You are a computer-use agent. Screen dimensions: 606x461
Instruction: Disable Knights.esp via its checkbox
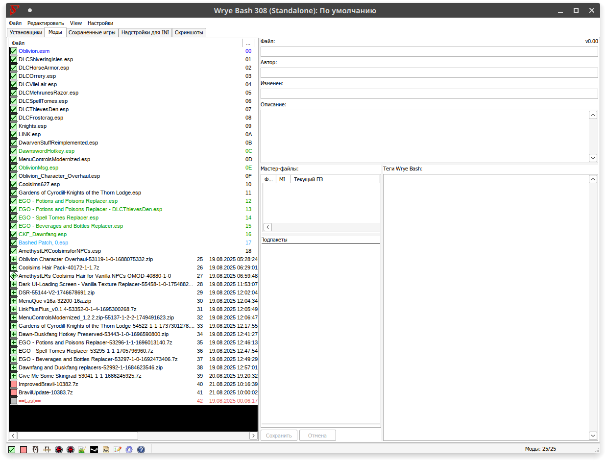pyautogui.click(x=14, y=126)
